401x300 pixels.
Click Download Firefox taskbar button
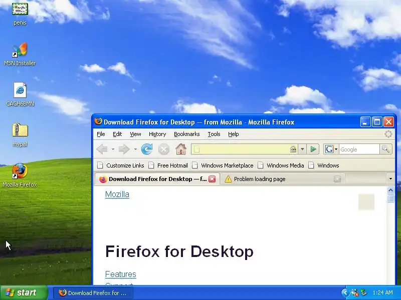point(93,293)
